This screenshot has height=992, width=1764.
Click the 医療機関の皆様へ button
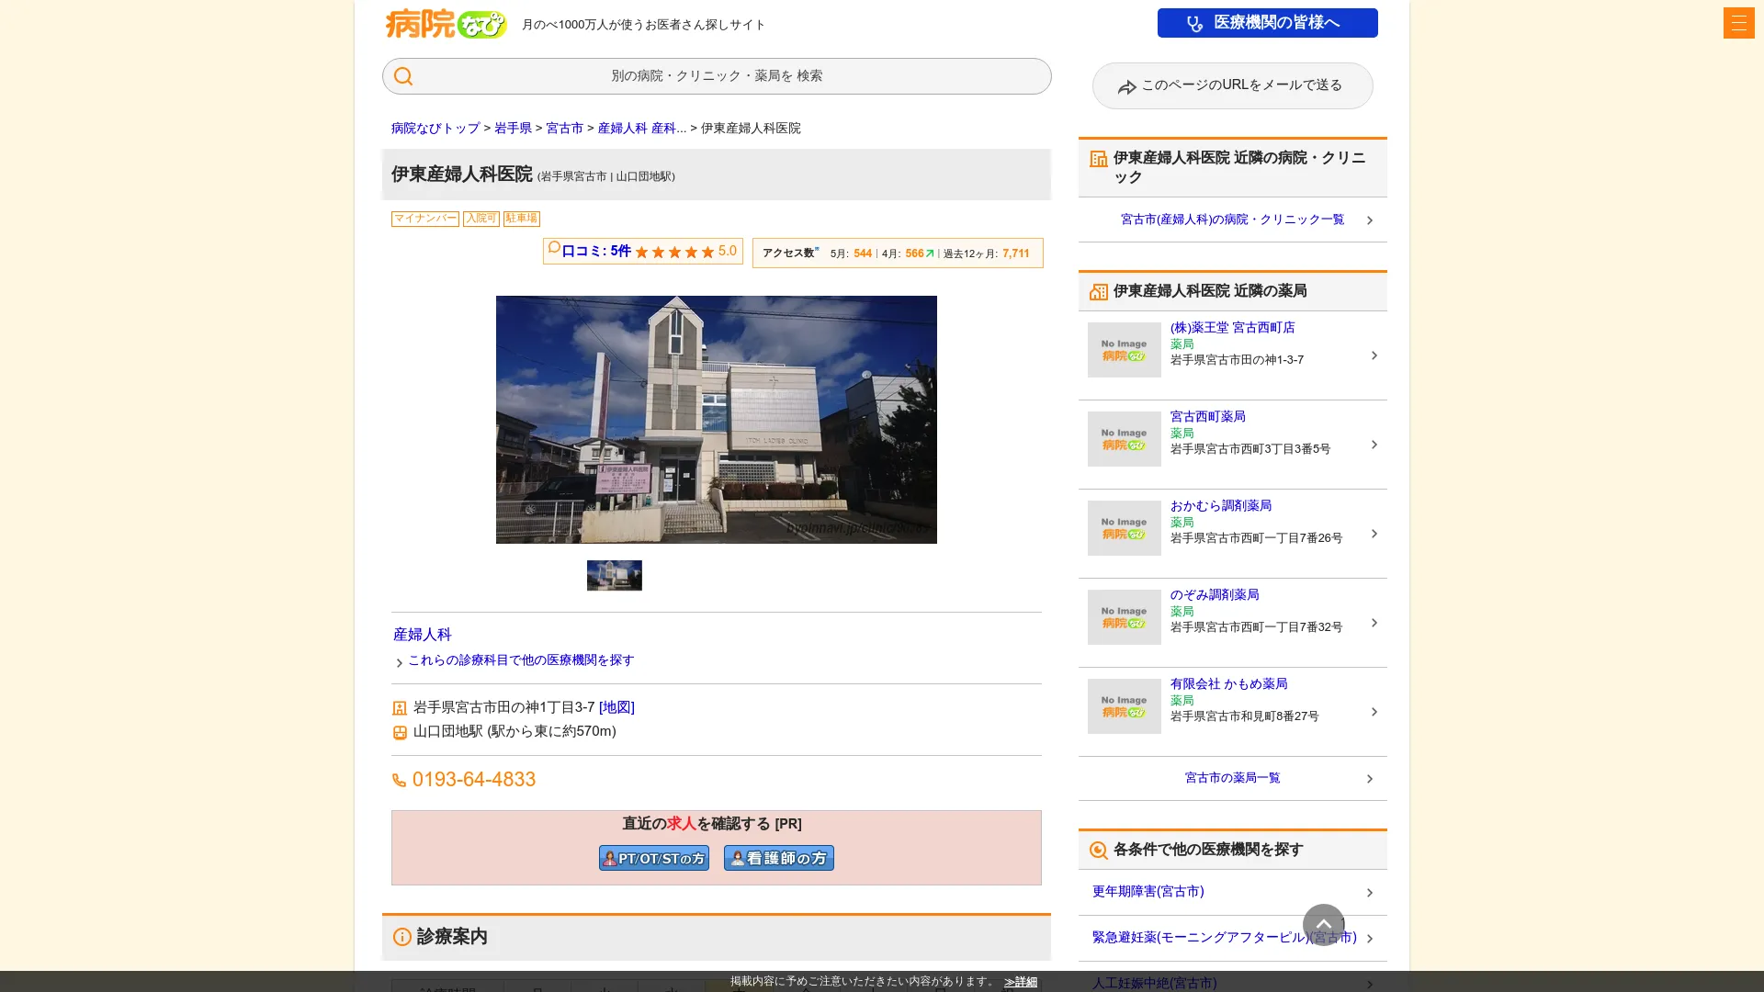[x=1267, y=23]
